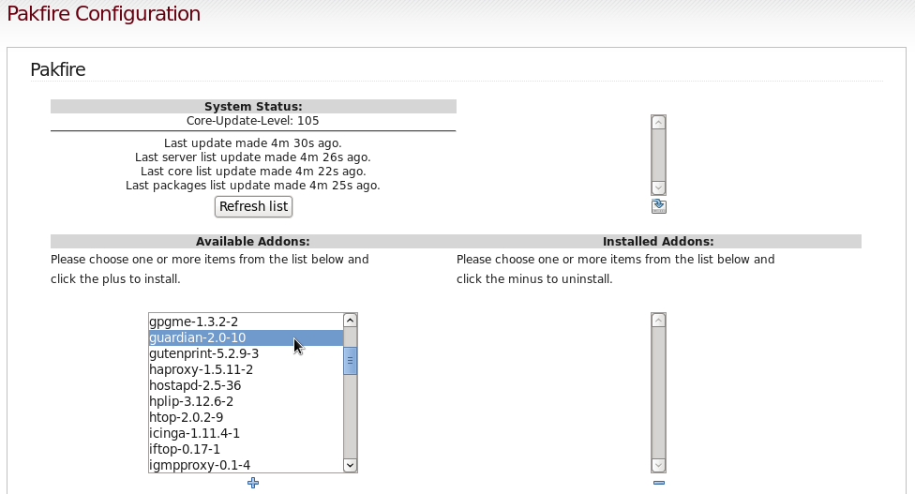Click up arrow of installed addons scrollbar
915x494 pixels.
click(658, 321)
